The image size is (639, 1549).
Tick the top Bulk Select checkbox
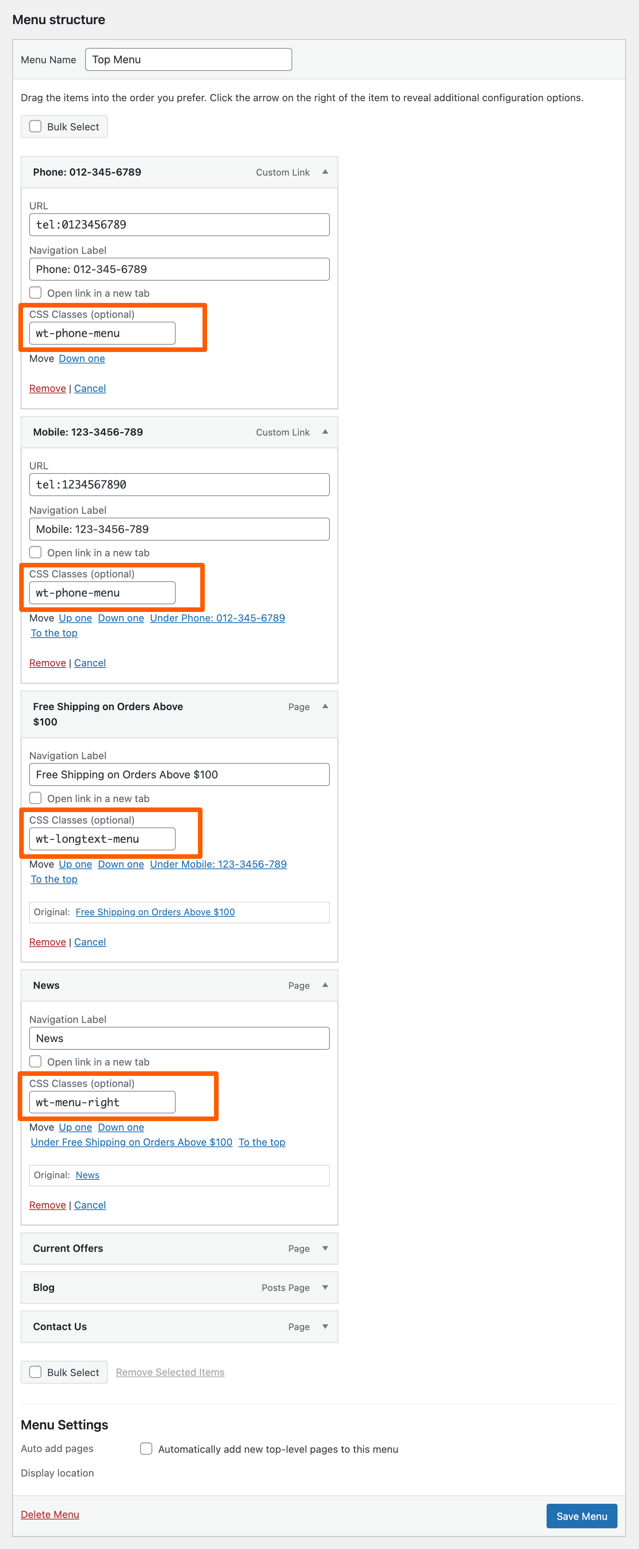36,126
